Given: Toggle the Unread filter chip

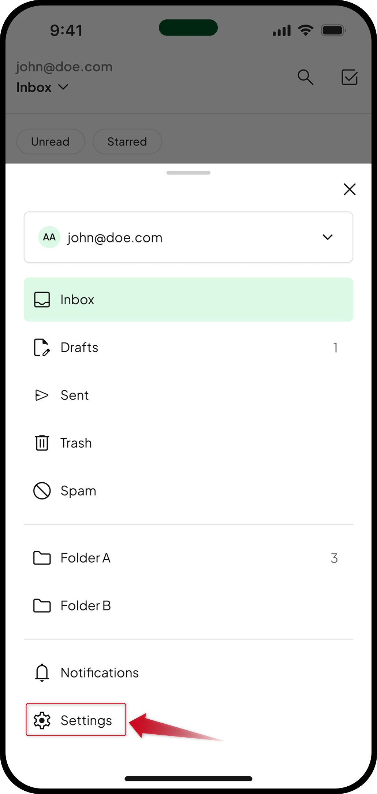Looking at the screenshot, I should click(x=51, y=141).
